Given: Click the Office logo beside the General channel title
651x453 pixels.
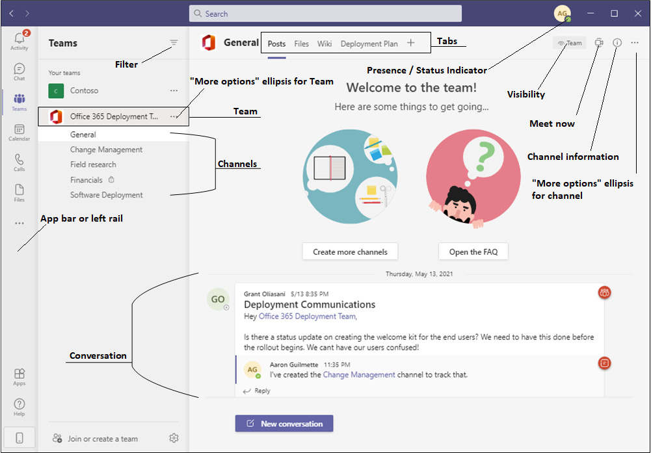Looking at the screenshot, I should pyautogui.click(x=208, y=43).
